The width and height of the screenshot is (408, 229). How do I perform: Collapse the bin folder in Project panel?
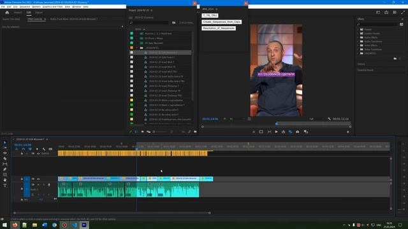coord(137,48)
